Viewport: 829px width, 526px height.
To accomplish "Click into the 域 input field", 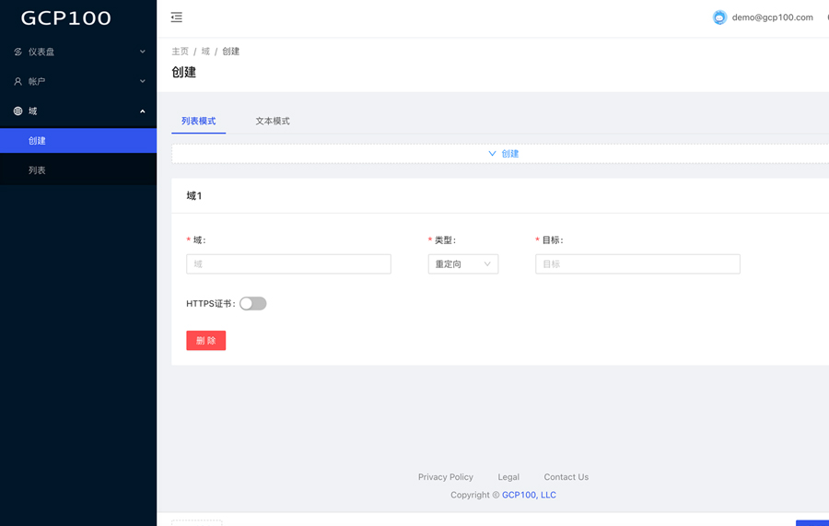I will click(288, 264).
